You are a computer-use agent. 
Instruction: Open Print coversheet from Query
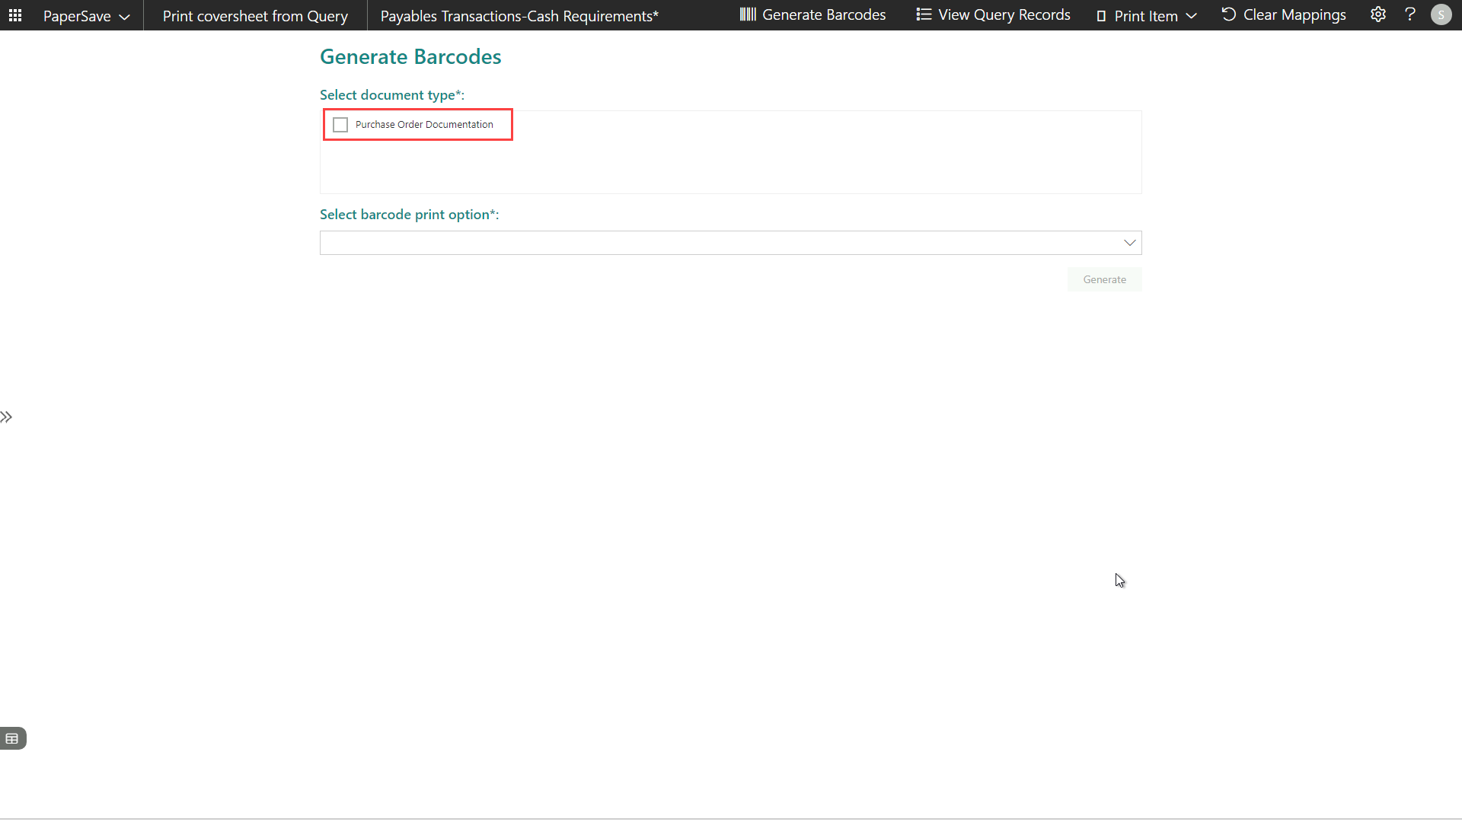point(255,16)
